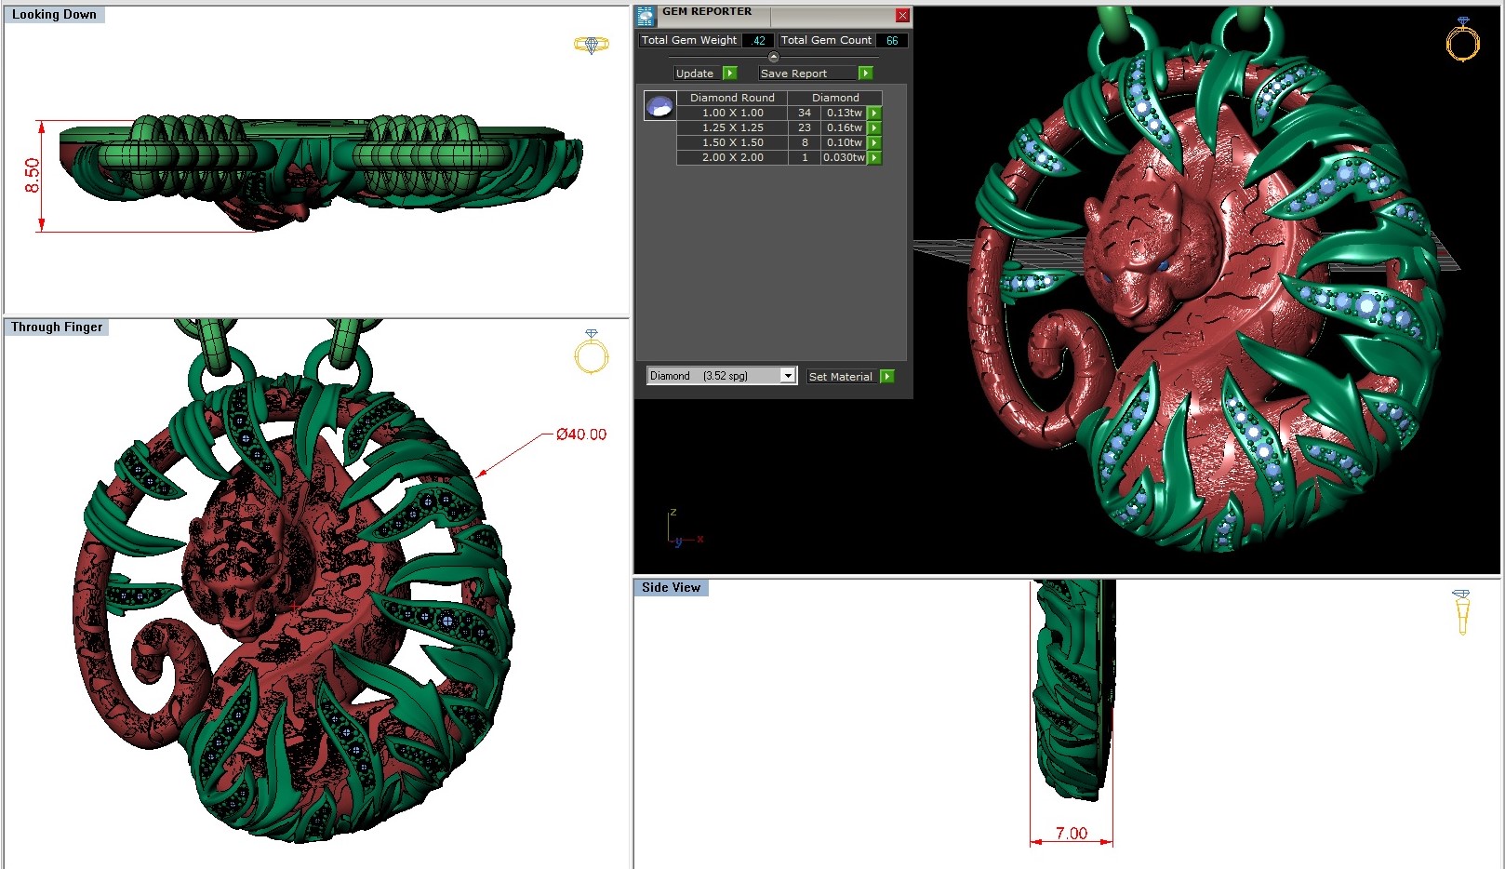This screenshot has width=1505, height=869.
Task: Click the Total Gem Count value 66
Action: pos(892,40)
